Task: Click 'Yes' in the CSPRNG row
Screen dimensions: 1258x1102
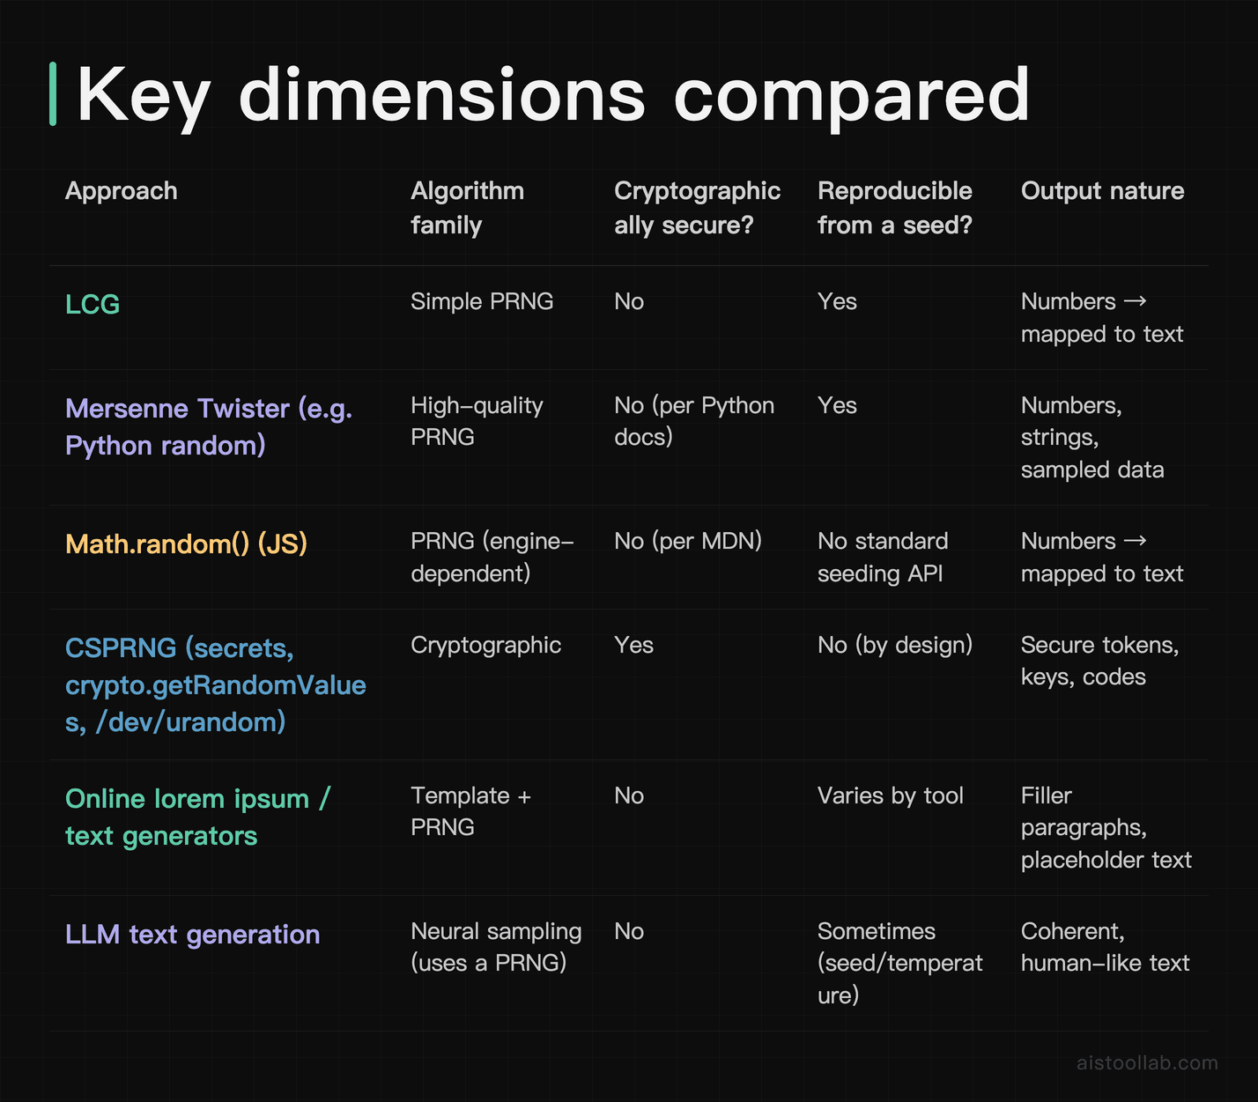Action: 633,645
